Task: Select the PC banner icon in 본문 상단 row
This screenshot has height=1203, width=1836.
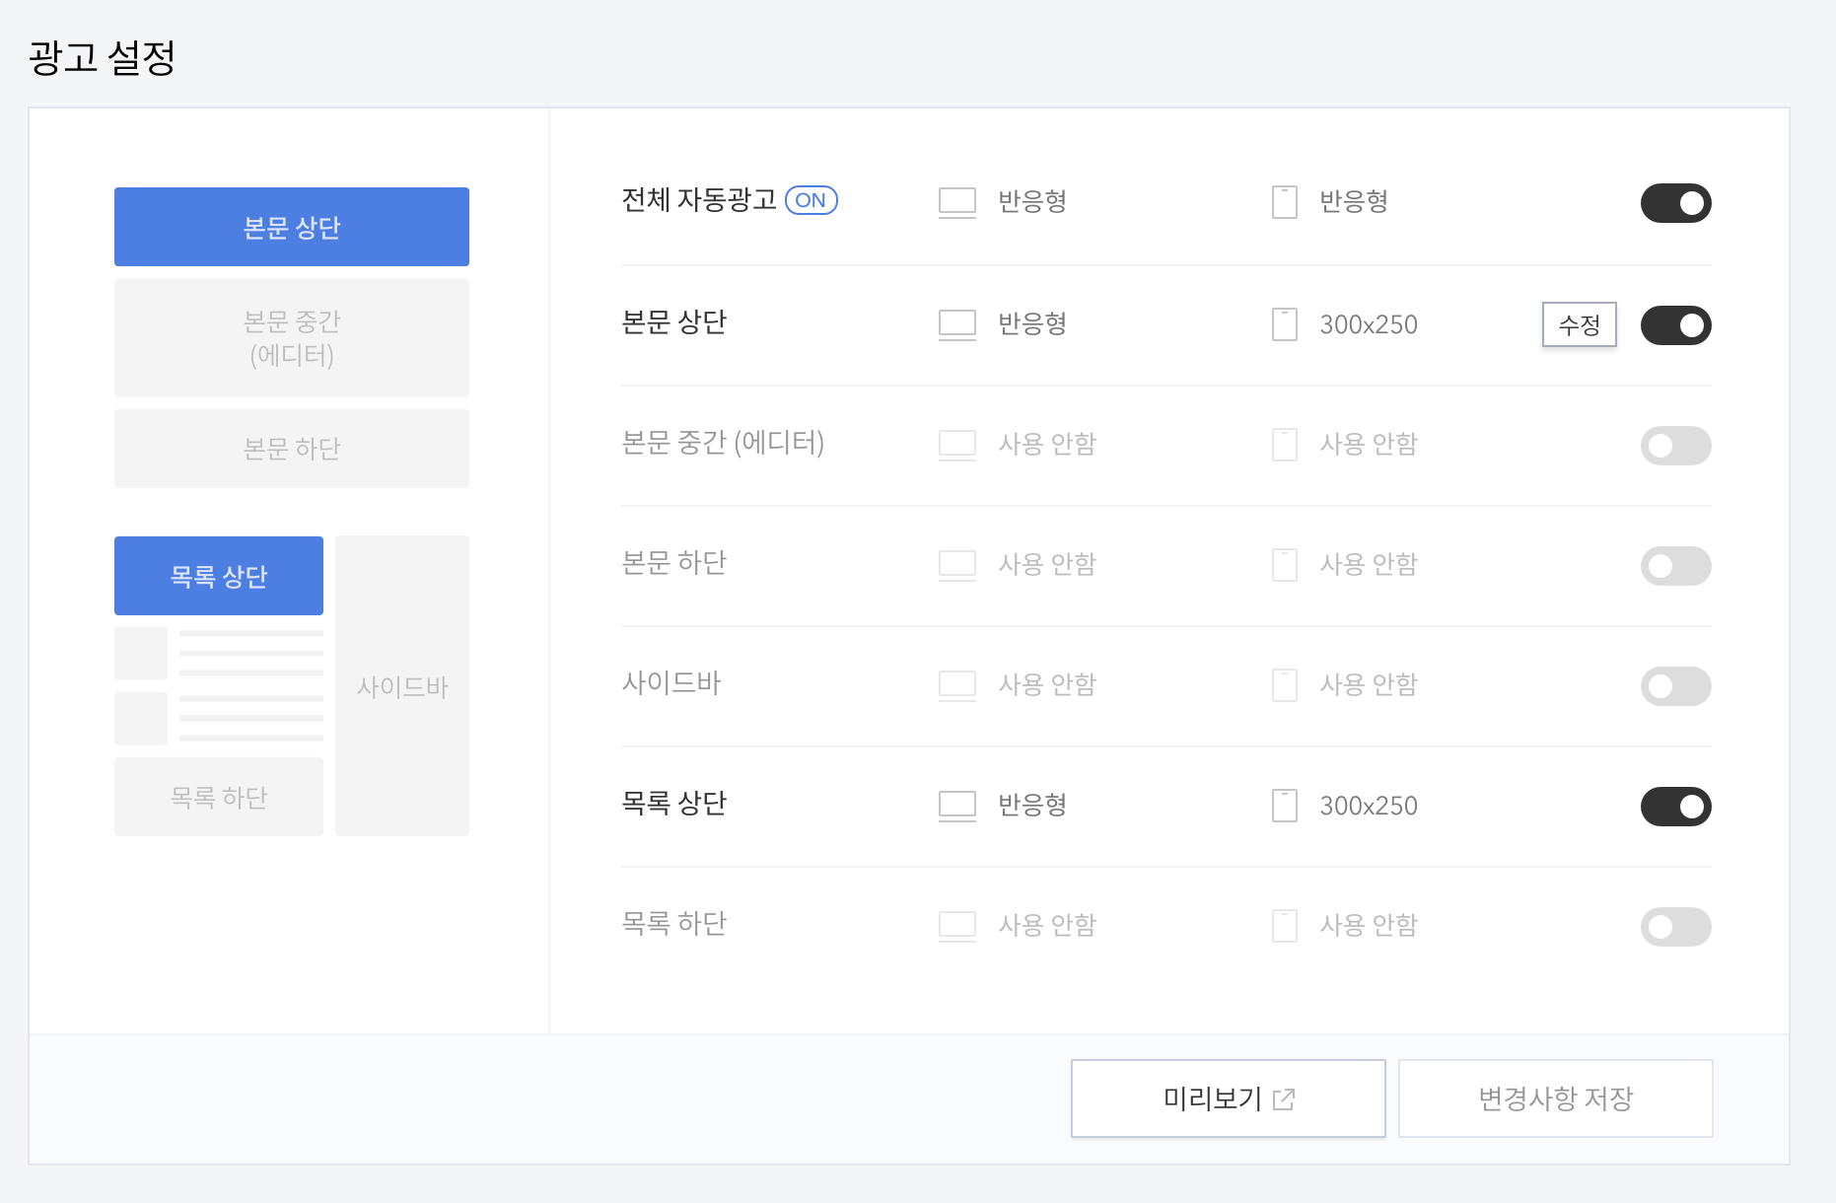Action: [956, 323]
